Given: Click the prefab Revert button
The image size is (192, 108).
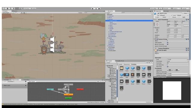Looking at the screenshot, I should click(174, 17).
